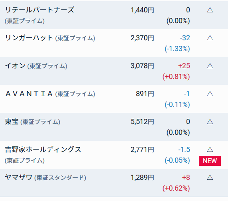Click the red NEW badge

coord(210,161)
